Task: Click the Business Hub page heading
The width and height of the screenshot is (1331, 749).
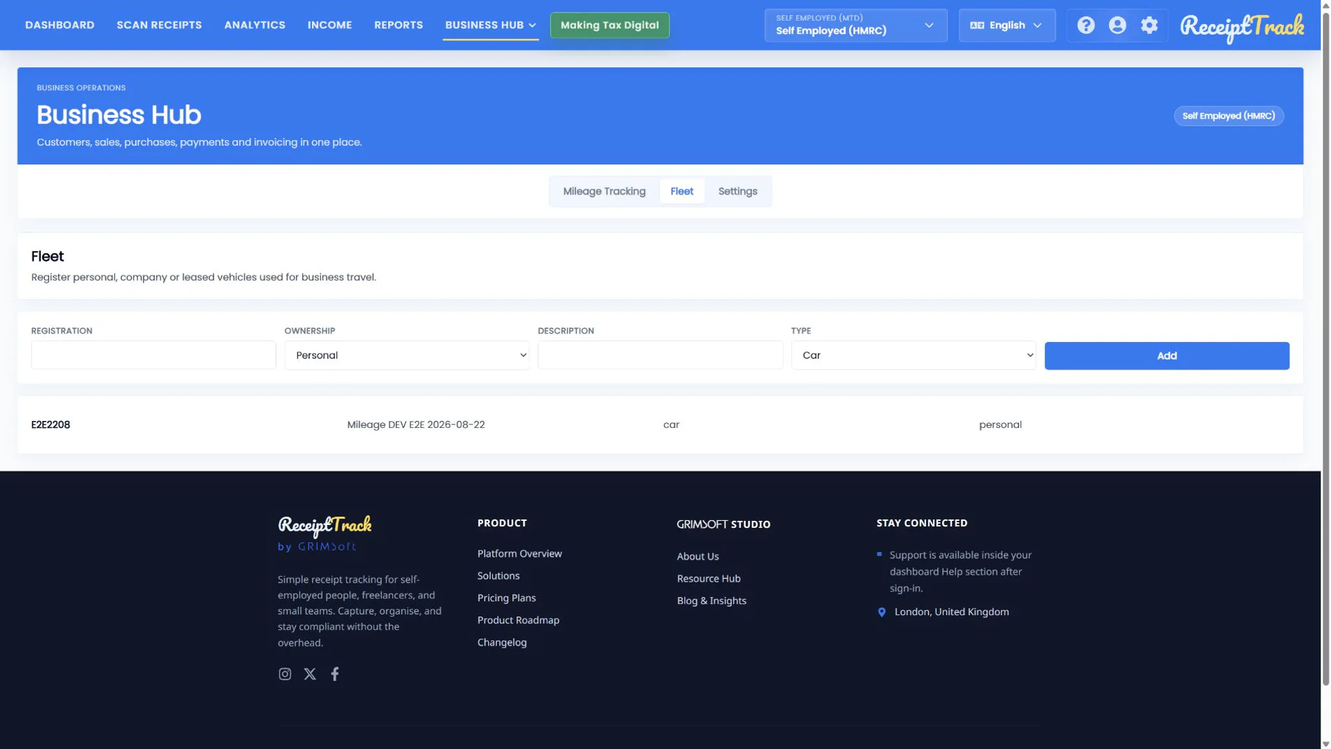Action: (x=119, y=115)
